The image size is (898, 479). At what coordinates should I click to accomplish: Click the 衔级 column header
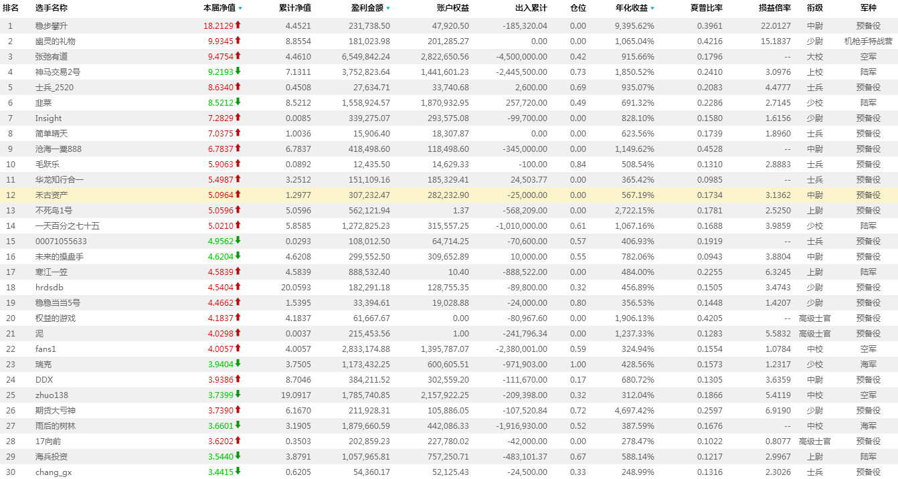click(x=815, y=8)
